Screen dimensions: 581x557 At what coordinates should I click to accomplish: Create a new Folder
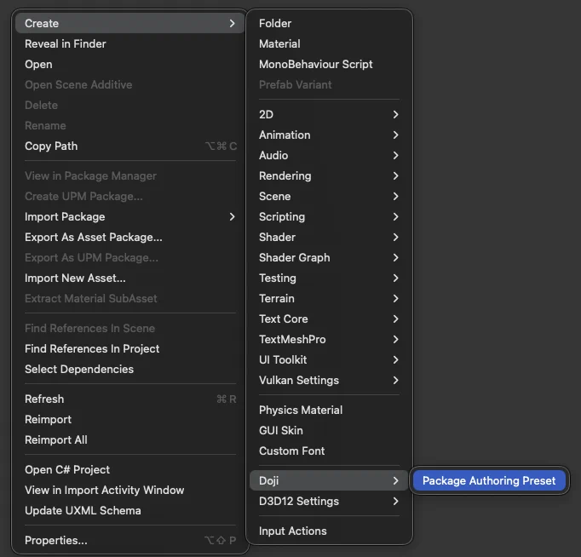point(329,23)
